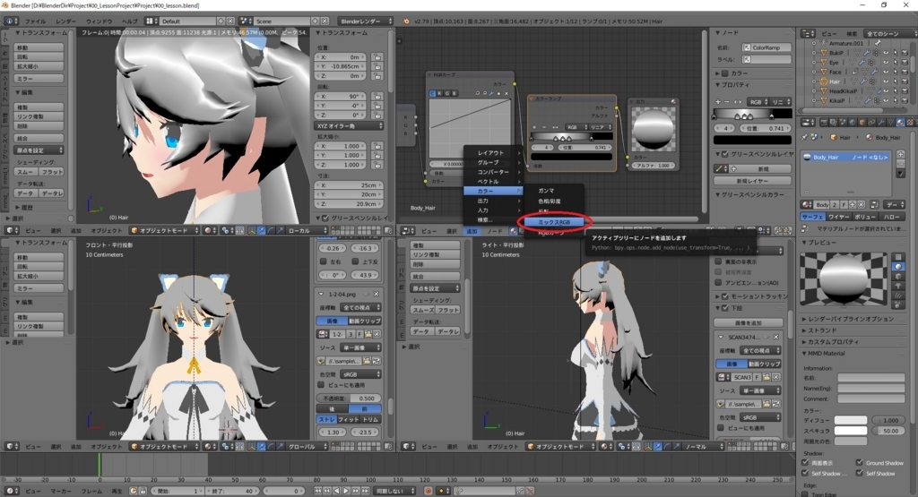Toggle グリースペンシルレイヤ checkbox in node panel
The image size is (918, 497).
click(x=725, y=154)
